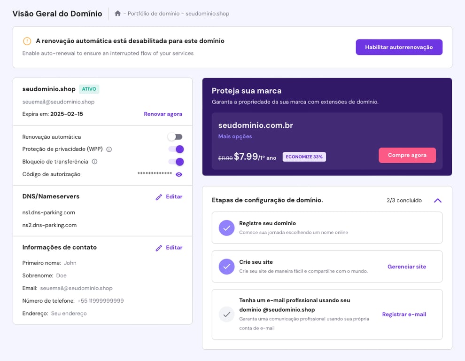This screenshot has height=361, width=465.
Task: Click the pencil icon next to Informações de contato
Action: coord(160,247)
